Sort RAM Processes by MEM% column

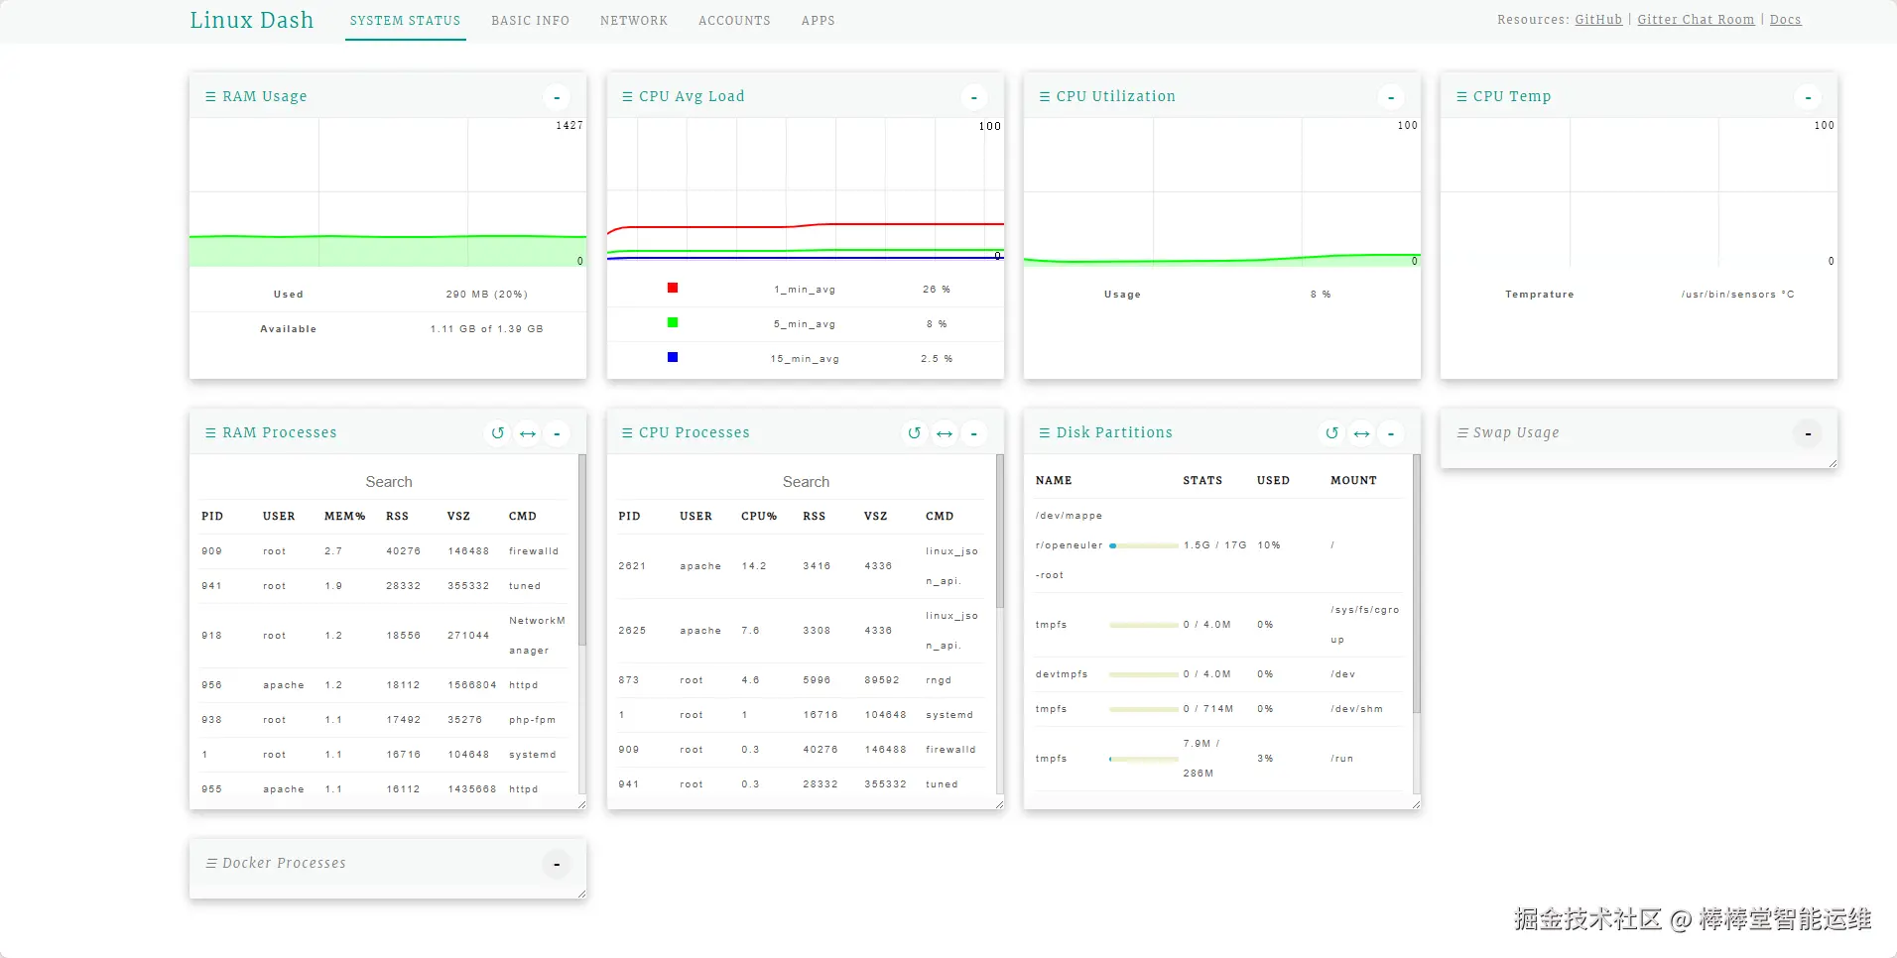point(344,517)
